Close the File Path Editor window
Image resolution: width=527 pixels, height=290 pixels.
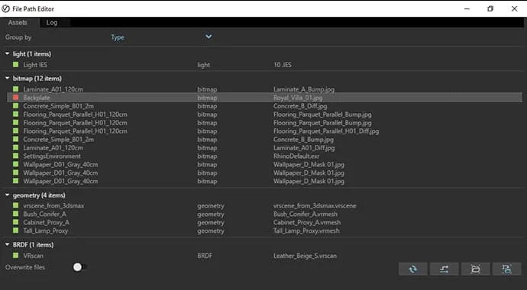pos(515,8)
